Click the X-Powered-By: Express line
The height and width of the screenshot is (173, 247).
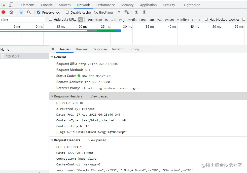click(76, 109)
